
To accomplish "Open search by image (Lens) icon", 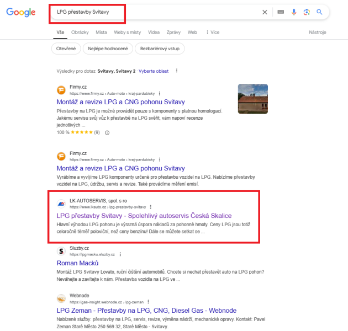I will tap(307, 12).
